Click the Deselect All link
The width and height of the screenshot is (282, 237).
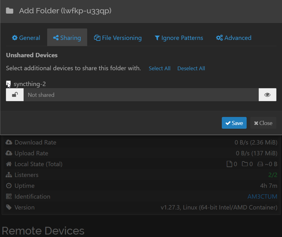click(191, 68)
